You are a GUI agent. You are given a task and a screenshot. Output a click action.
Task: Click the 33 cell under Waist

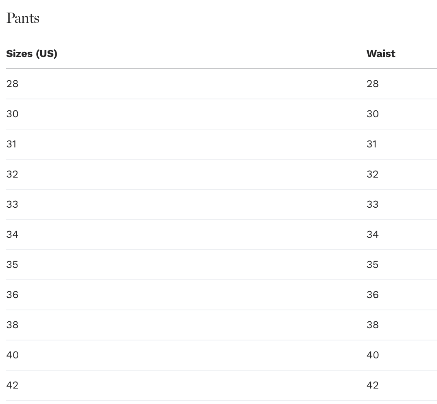coord(372,204)
